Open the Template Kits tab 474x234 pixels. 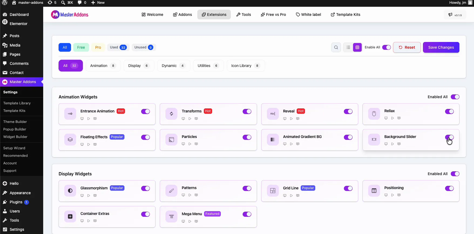(x=346, y=15)
